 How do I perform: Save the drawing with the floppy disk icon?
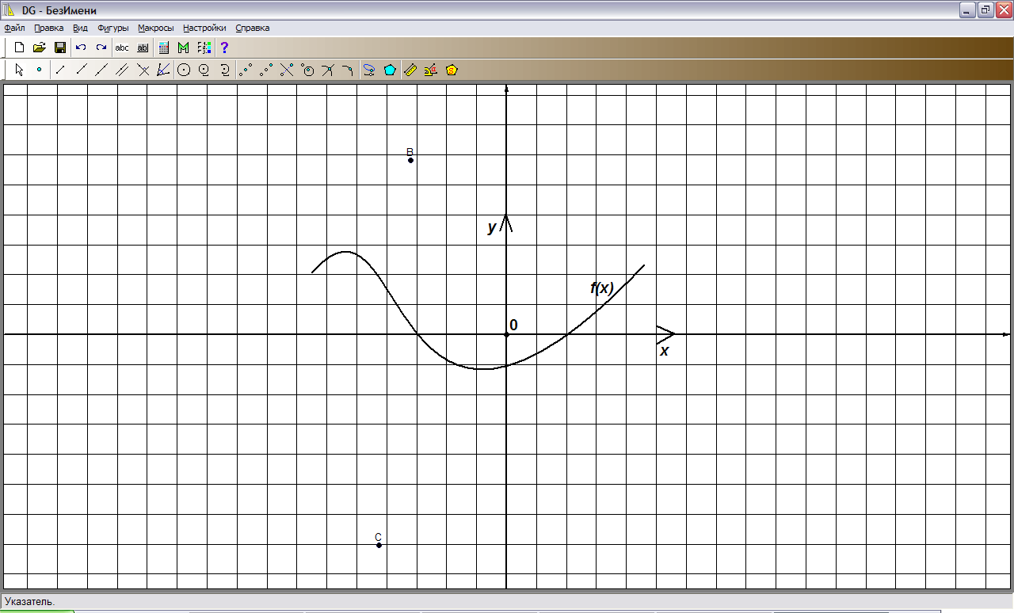pyautogui.click(x=59, y=48)
